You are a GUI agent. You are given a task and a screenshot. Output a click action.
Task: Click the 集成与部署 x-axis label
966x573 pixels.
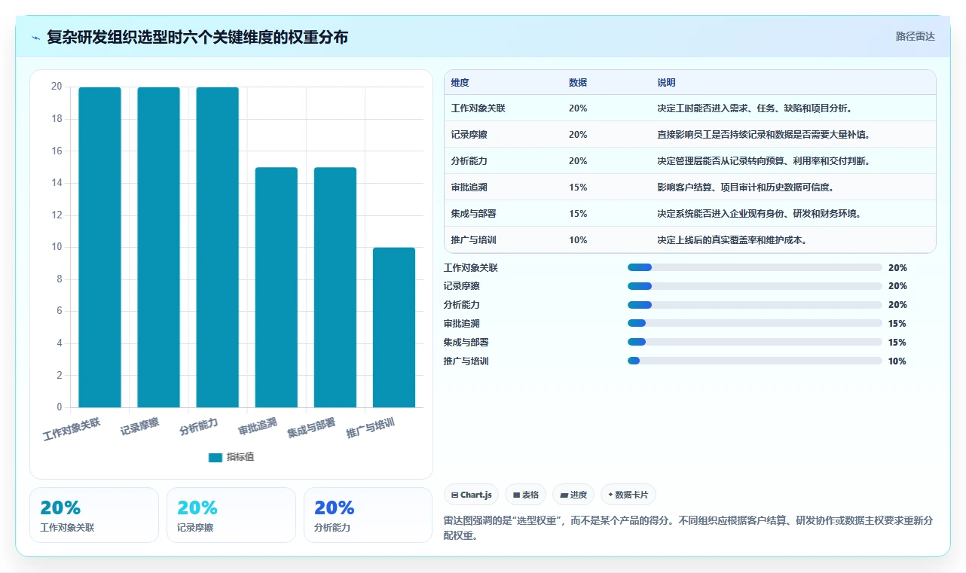312,428
